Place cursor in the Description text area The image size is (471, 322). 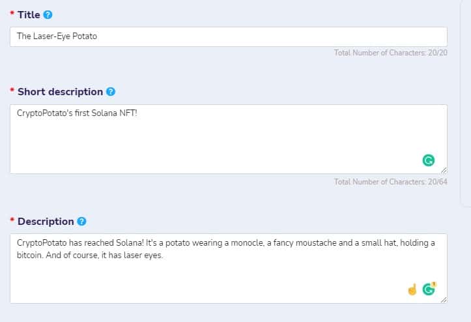point(228,269)
